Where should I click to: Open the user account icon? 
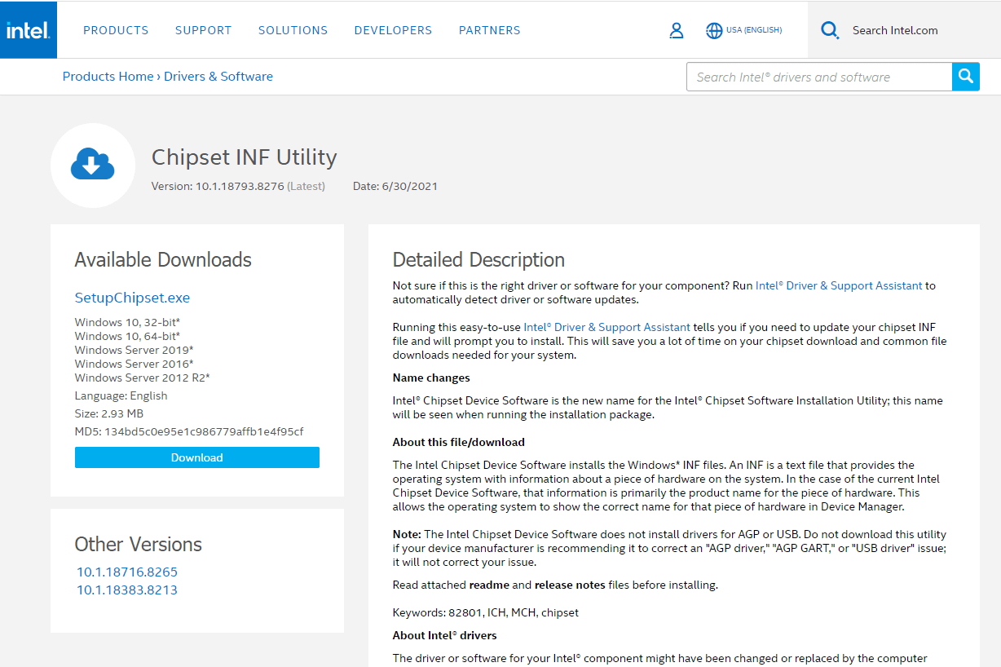[x=677, y=30]
